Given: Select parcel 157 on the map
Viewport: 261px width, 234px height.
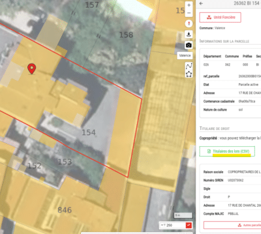Looking at the screenshot, I should [x=92, y=5].
